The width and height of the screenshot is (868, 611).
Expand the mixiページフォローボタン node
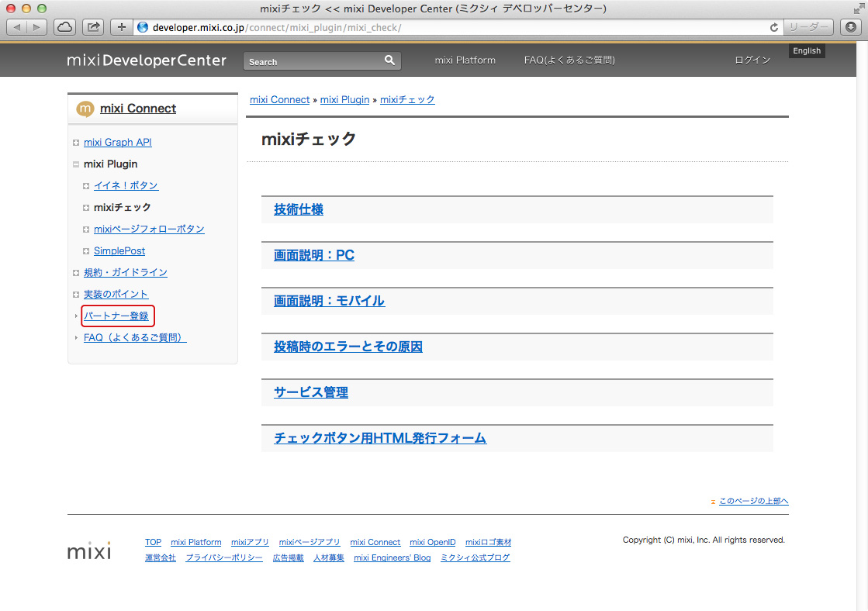click(86, 230)
